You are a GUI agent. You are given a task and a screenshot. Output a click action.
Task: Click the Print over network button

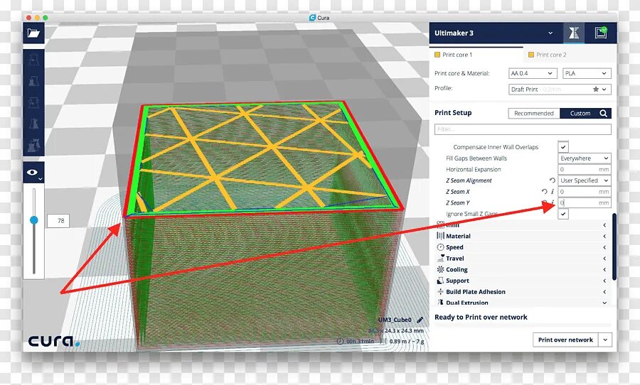click(x=565, y=340)
